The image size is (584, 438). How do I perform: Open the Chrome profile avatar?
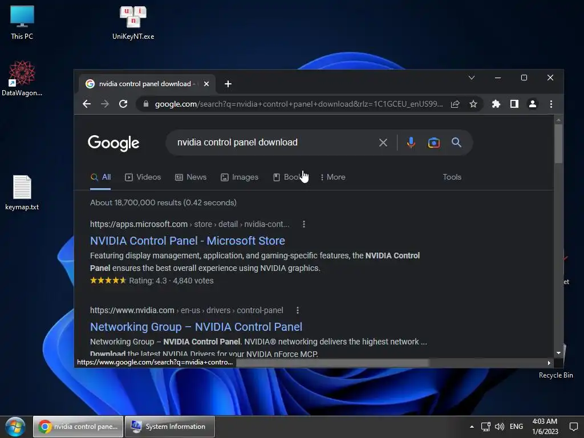click(x=533, y=104)
